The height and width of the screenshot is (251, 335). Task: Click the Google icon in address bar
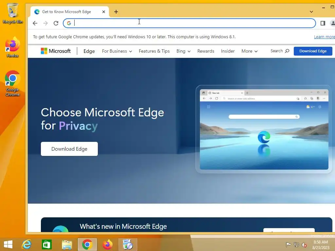click(69, 23)
